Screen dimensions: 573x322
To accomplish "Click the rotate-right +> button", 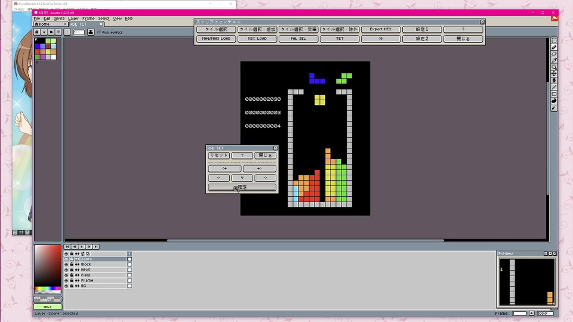I will [x=259, y=168].
